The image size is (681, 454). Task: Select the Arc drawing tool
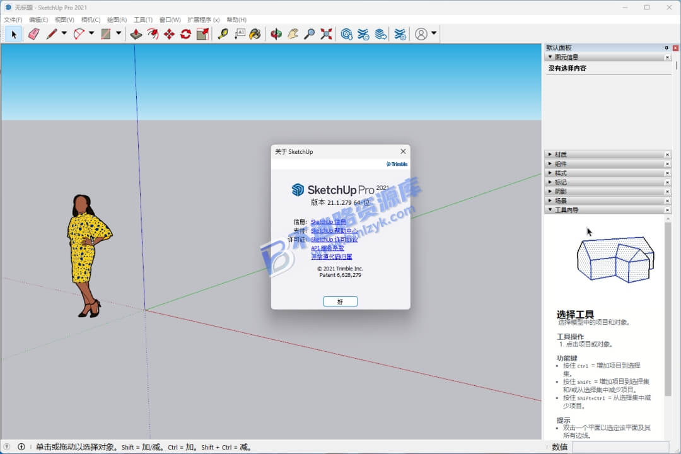coord(79,34)
